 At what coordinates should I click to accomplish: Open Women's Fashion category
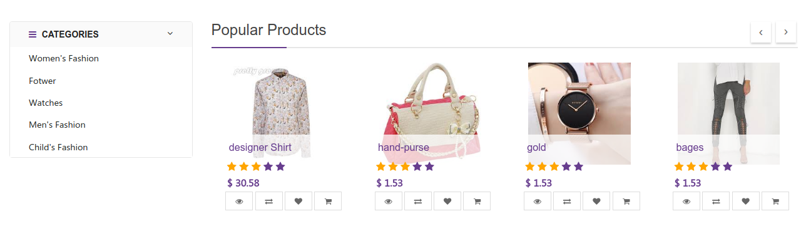click(x=64, y=58)
